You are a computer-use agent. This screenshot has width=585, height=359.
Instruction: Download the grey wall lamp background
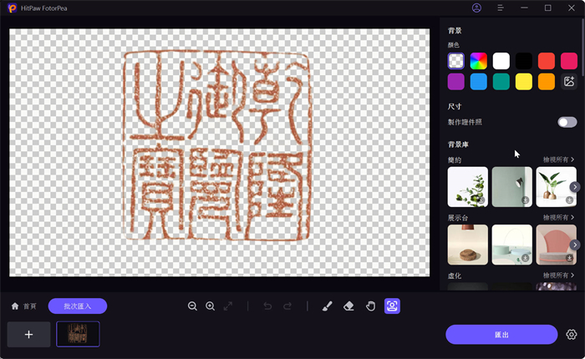point(526,200)
